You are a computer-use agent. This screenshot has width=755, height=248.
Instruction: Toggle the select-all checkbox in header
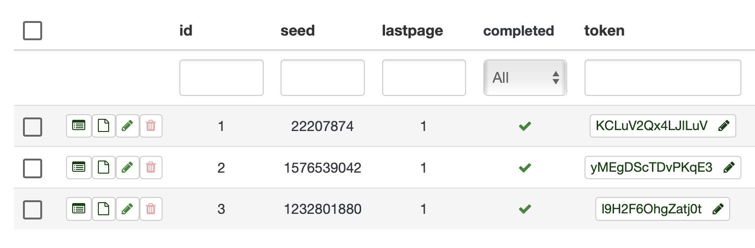33,31
